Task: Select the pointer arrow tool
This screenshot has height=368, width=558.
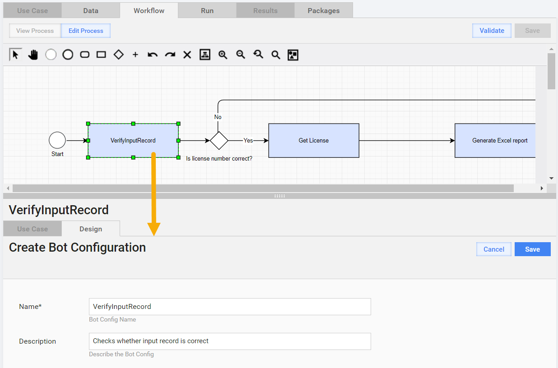Action: click(16, 55)
